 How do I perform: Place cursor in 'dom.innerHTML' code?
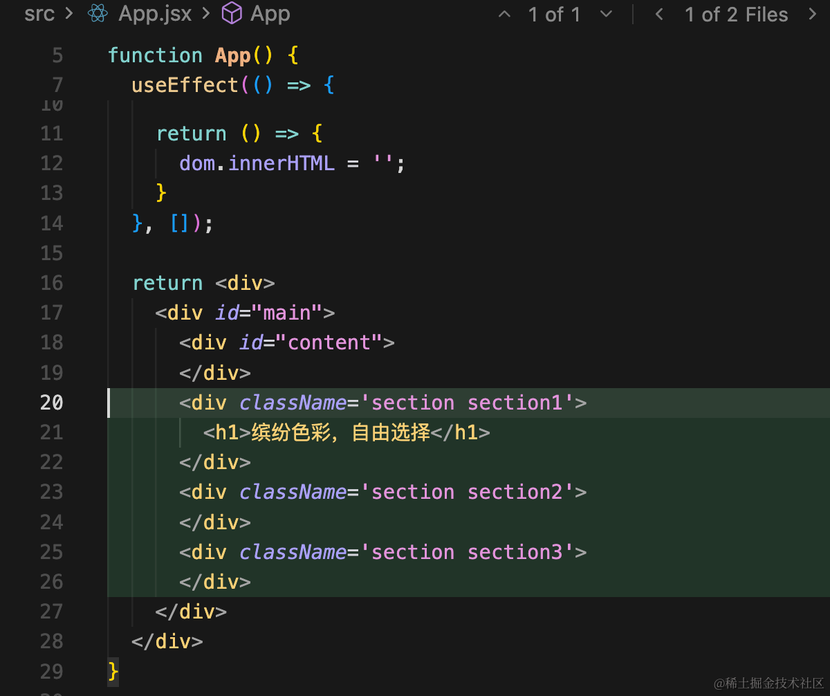(x=257, y=163)
